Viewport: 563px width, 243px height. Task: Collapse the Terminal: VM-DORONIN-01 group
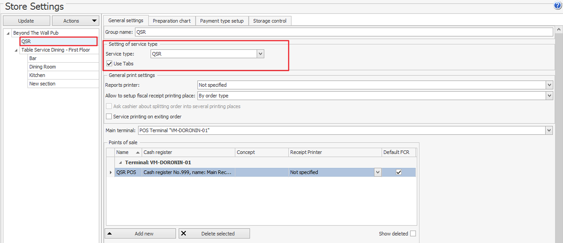point(120,162)
